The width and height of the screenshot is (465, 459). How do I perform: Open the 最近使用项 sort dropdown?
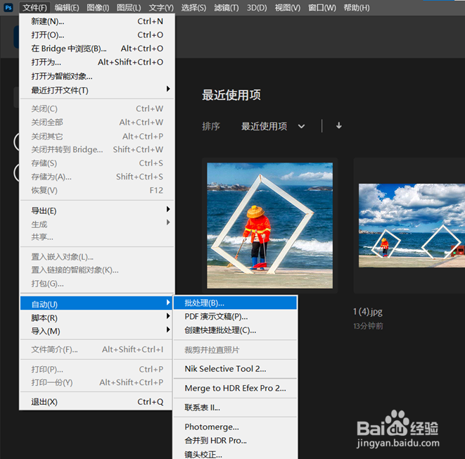pos(272,127)
